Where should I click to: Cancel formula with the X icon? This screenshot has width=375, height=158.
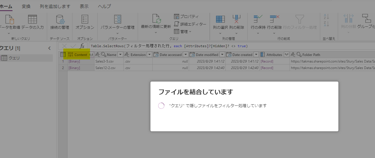(64, 46)
